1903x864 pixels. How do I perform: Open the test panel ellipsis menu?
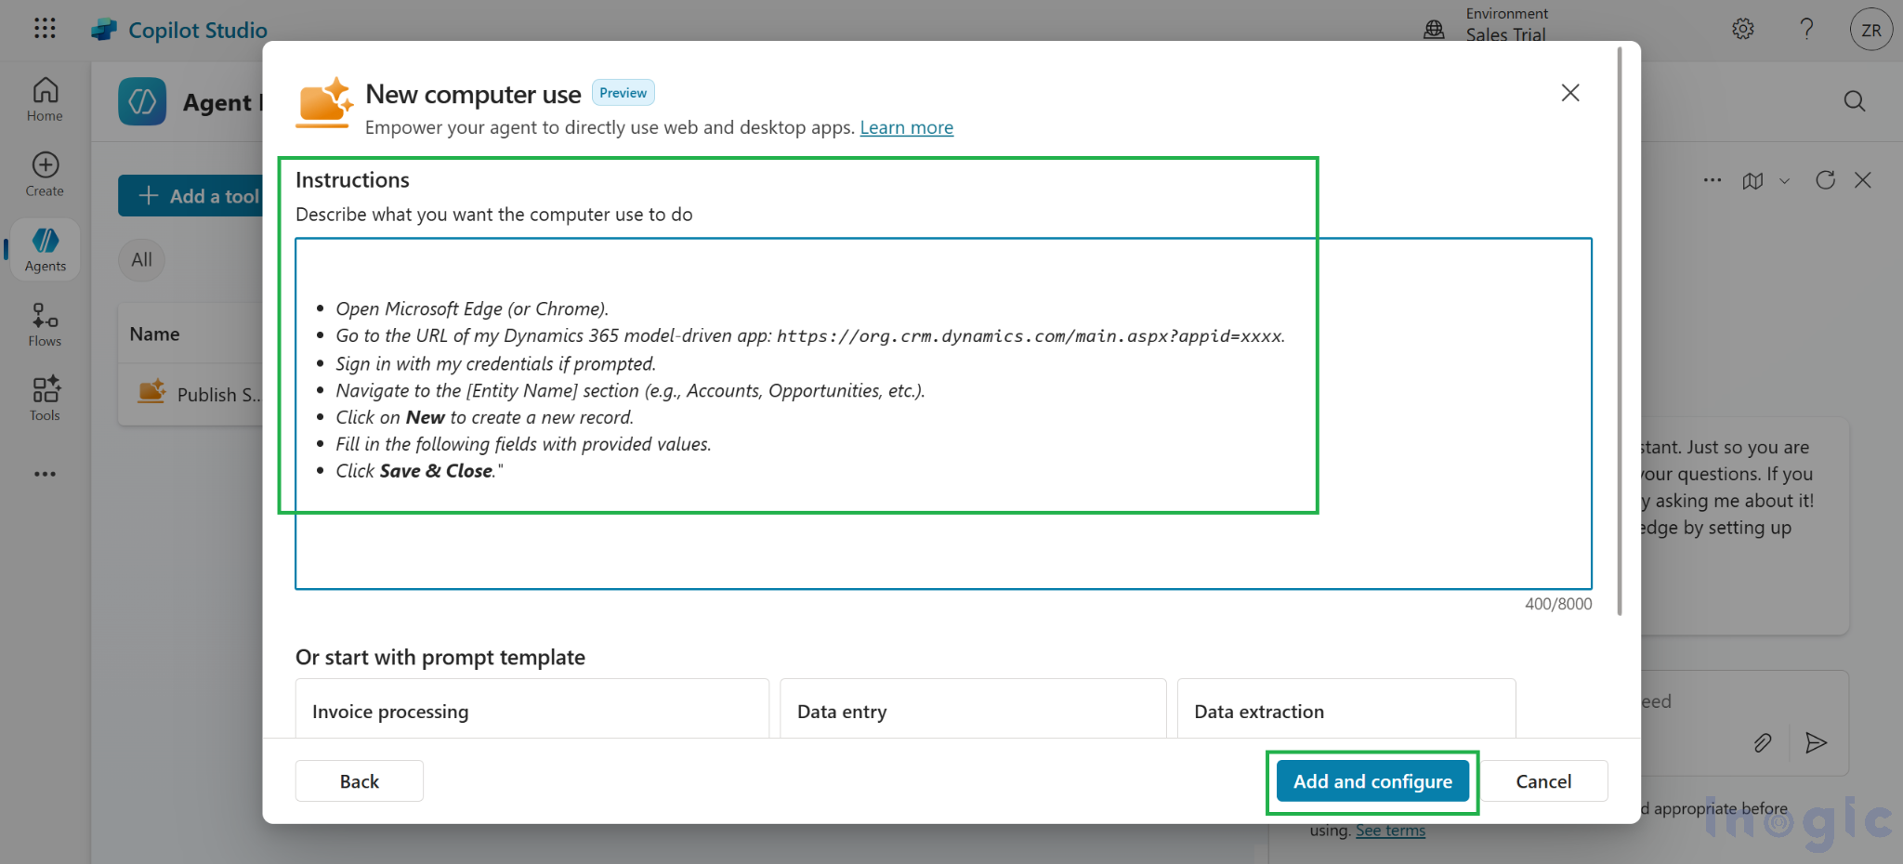pos(1712,180)
